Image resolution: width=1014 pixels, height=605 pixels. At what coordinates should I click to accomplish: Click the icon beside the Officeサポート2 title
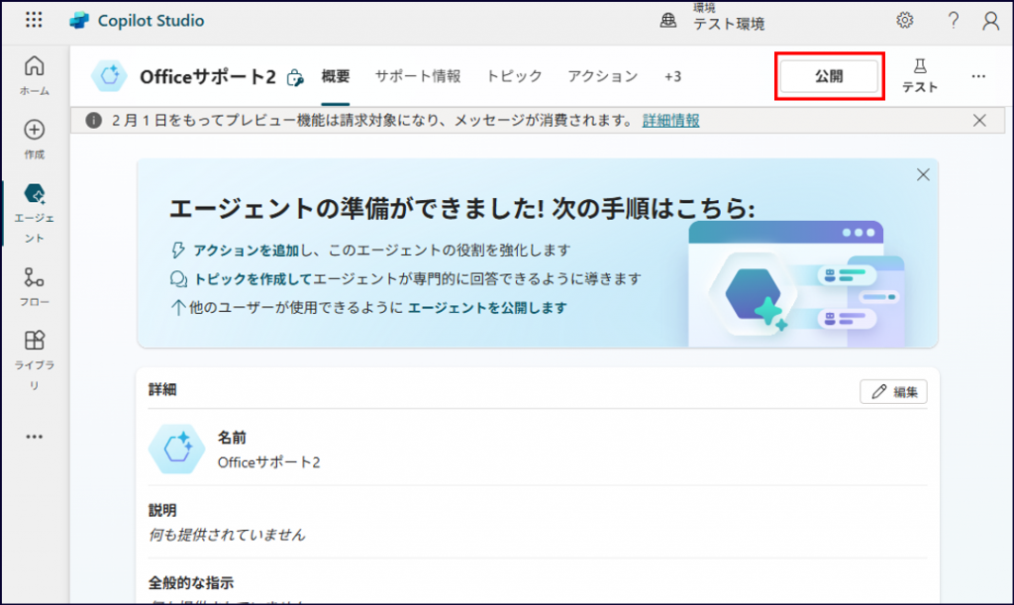(x=295, y=77)
